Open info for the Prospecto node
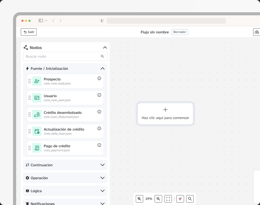 tap(99, 79)
